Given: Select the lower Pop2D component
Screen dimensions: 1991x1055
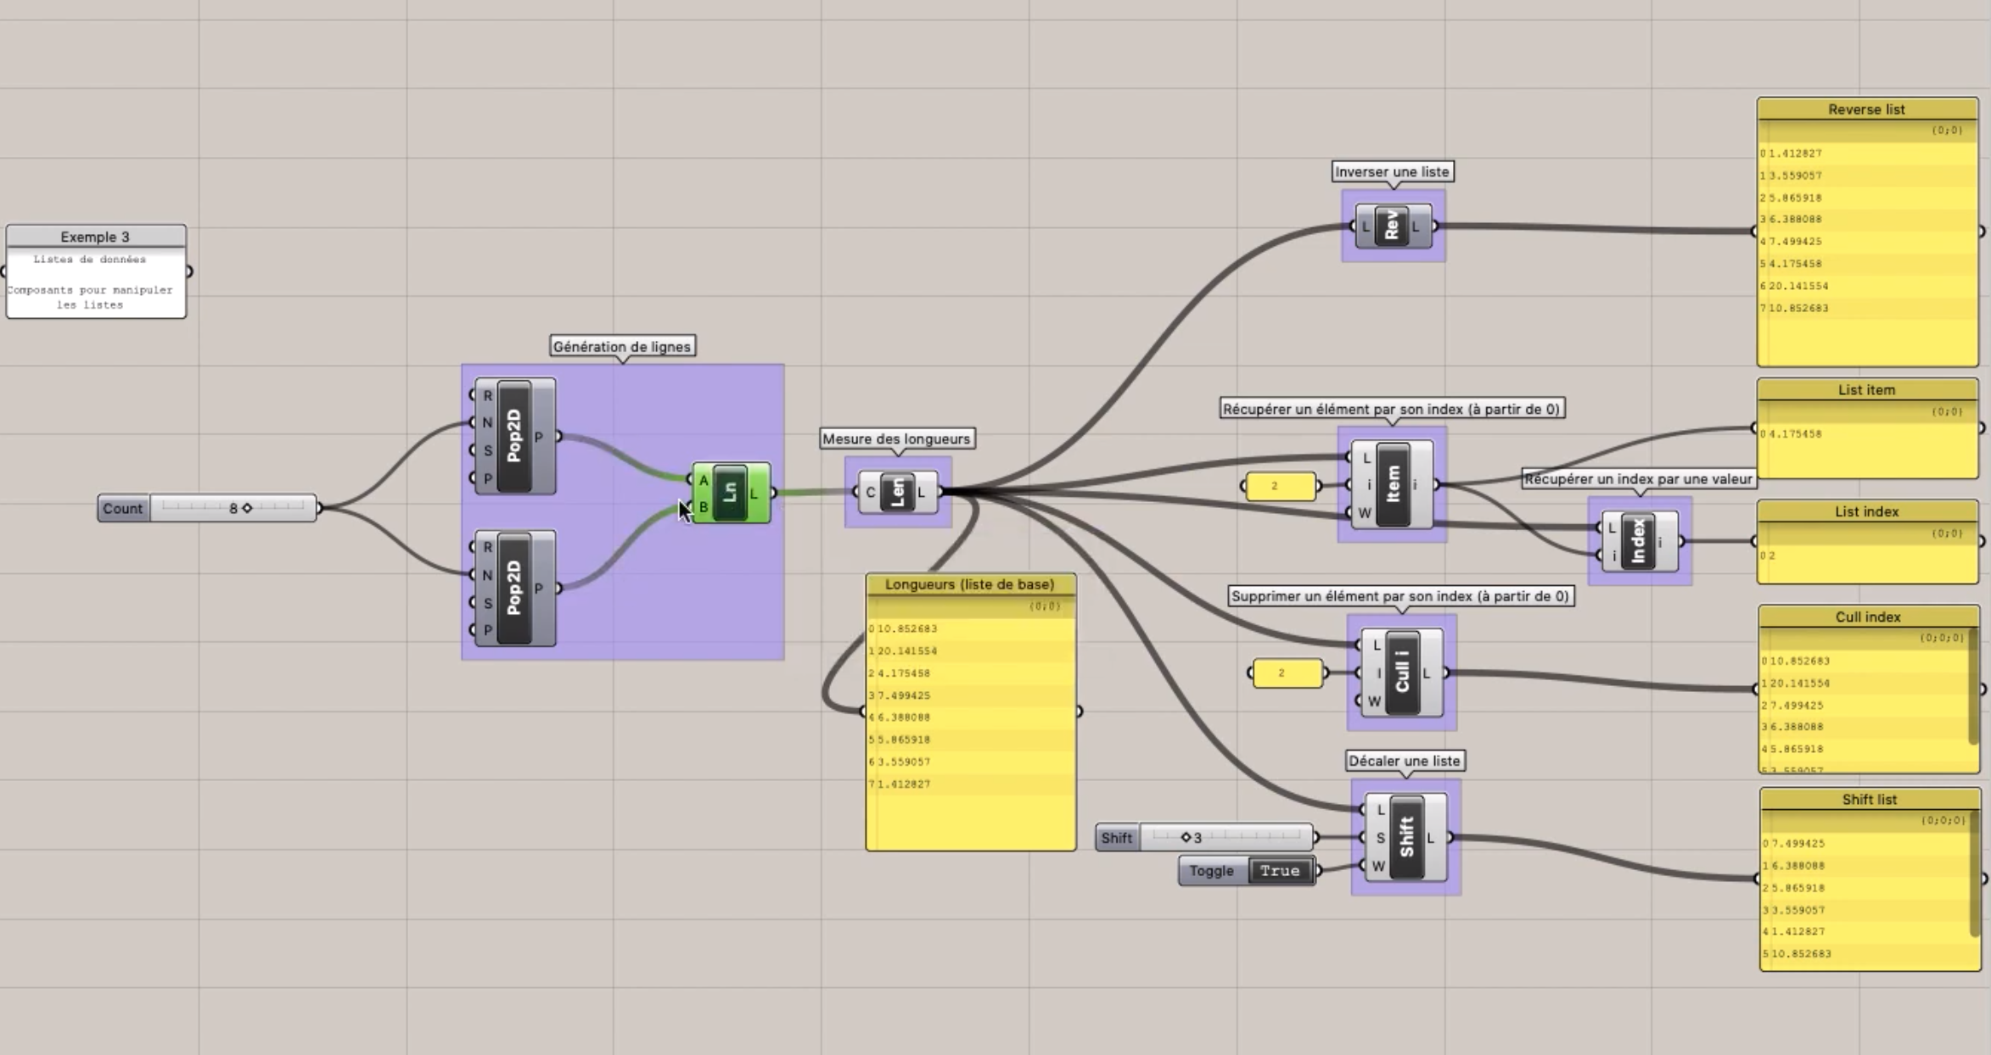Looking at the screenshot, I should (514, 588).
